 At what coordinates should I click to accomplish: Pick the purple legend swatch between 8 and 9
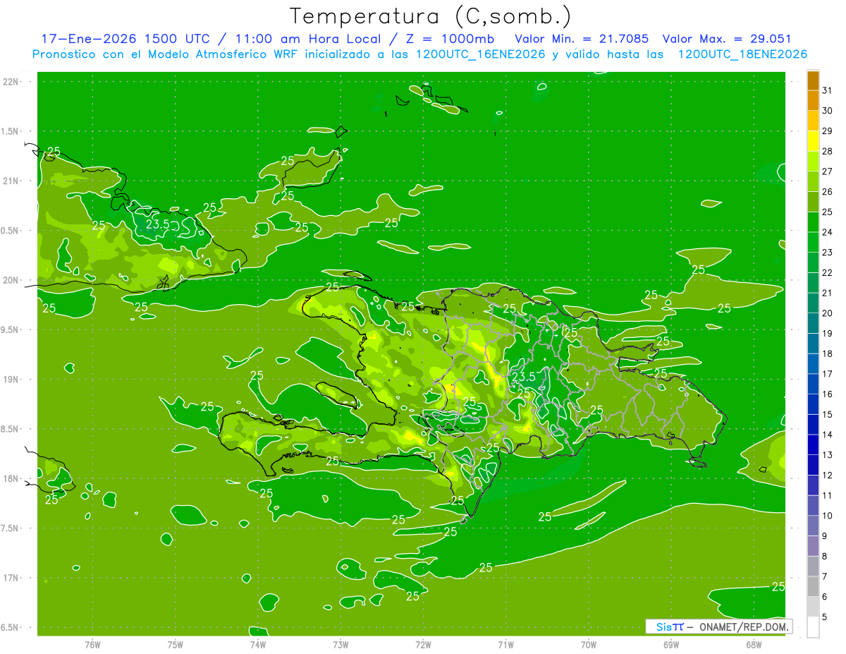(813, 546)
